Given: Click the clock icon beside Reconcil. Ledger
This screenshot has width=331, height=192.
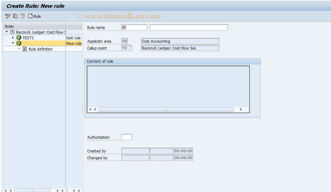Looking at the screenshot, I should pyautogui.click(x=12, y=32).
